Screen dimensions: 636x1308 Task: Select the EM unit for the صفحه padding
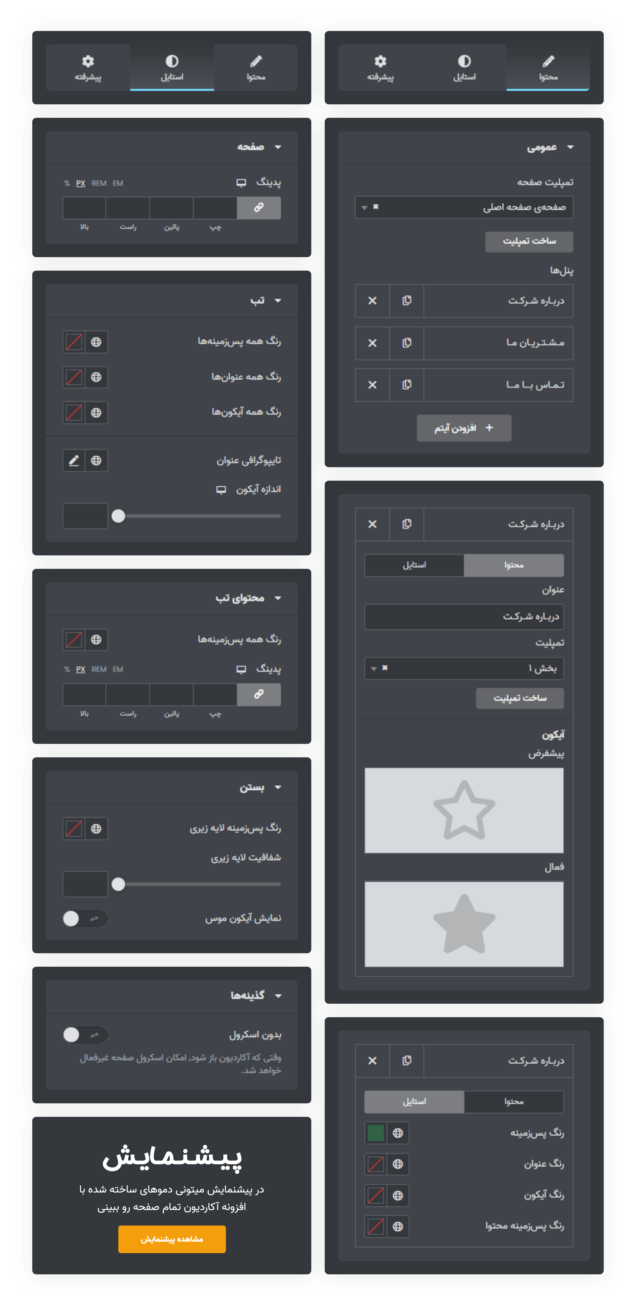pyautogui.click(x=118, y=183)
